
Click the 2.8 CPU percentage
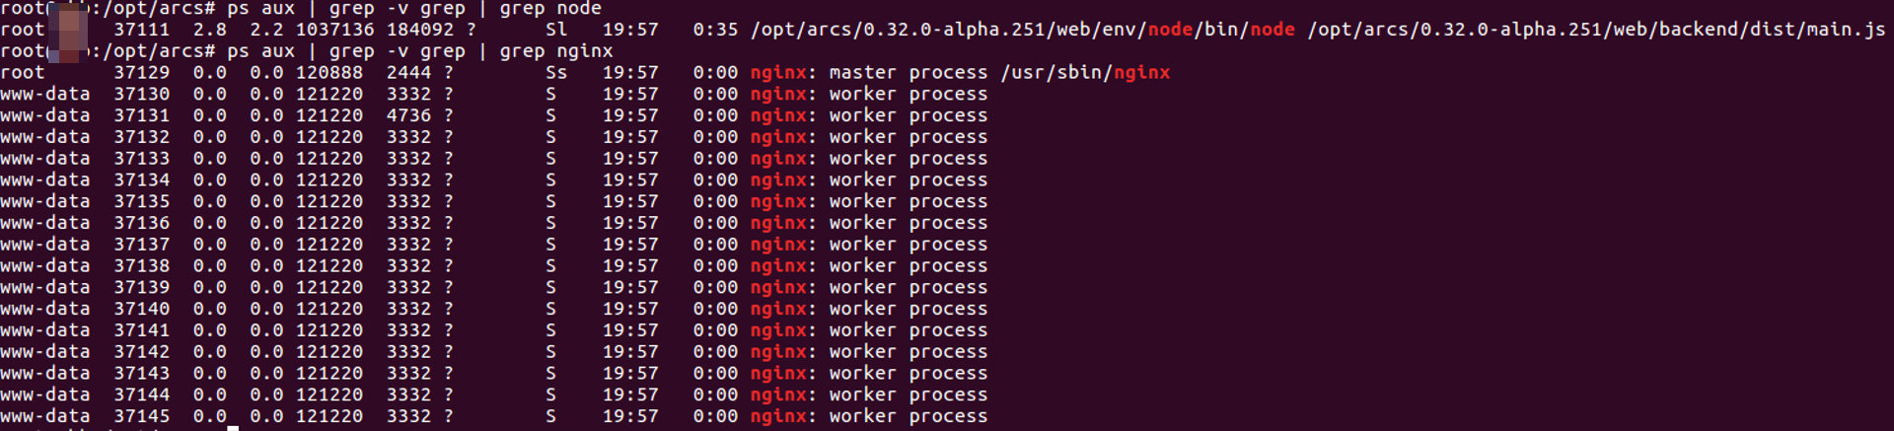tap(209, 30)
